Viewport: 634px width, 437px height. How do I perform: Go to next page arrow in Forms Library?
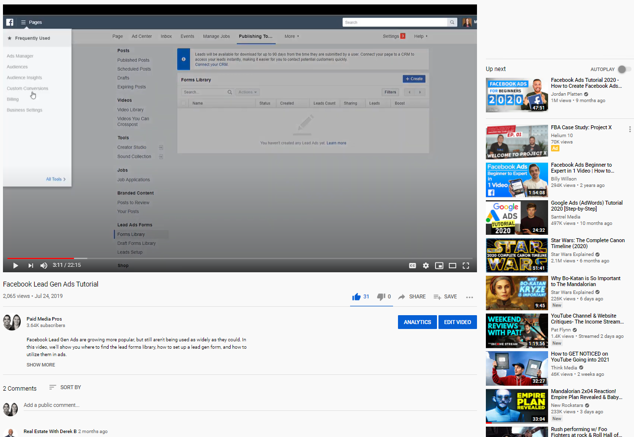420,92
